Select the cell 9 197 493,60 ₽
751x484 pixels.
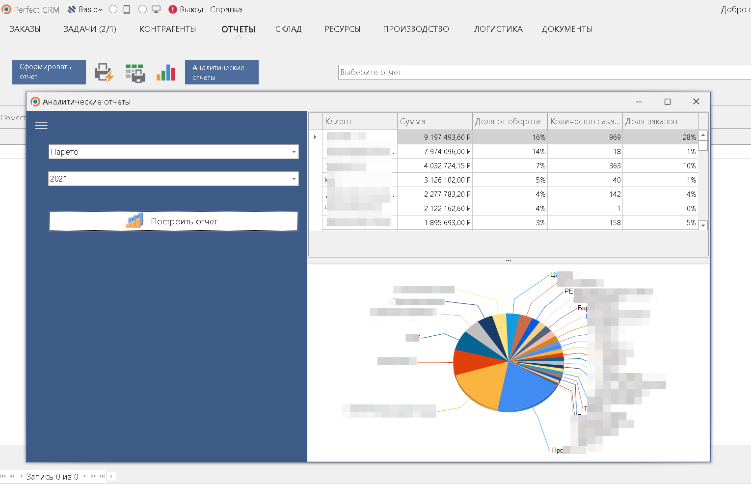(435, 137)
